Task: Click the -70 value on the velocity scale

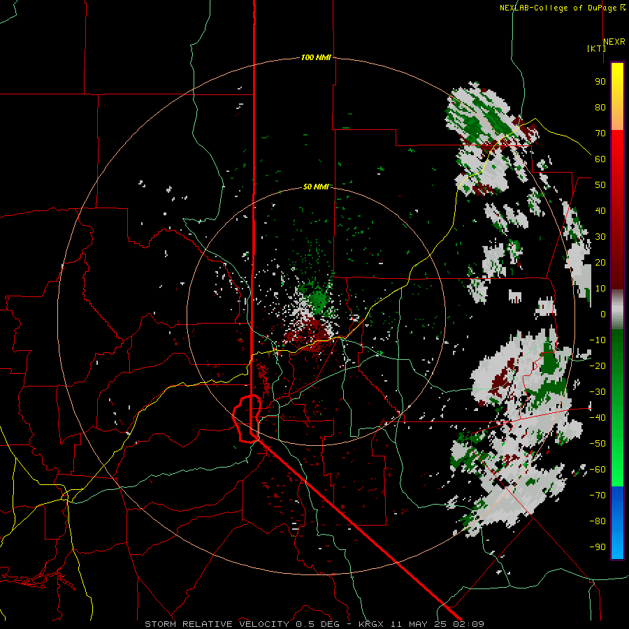Action: click(x=598, y=496)
